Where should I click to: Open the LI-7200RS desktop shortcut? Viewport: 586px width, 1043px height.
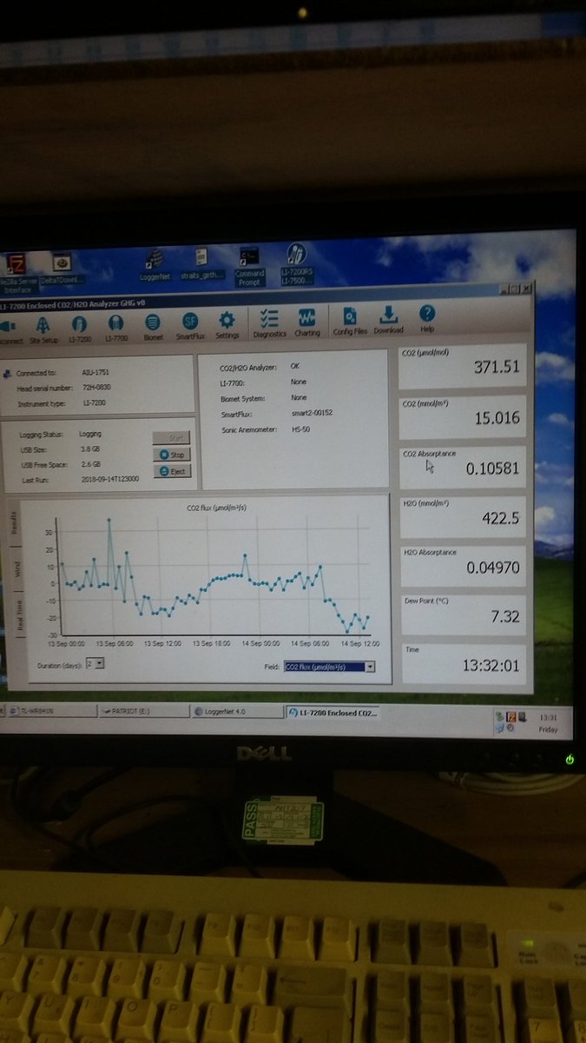[x=298, y=262]
